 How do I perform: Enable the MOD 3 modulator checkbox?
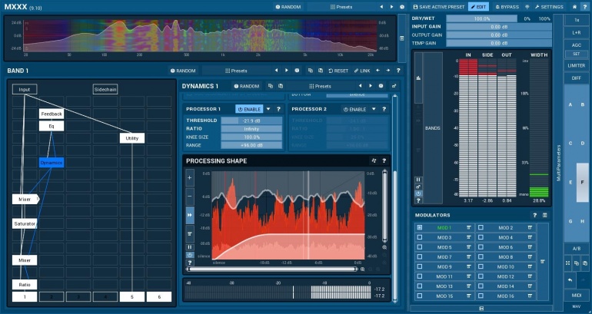419,238
